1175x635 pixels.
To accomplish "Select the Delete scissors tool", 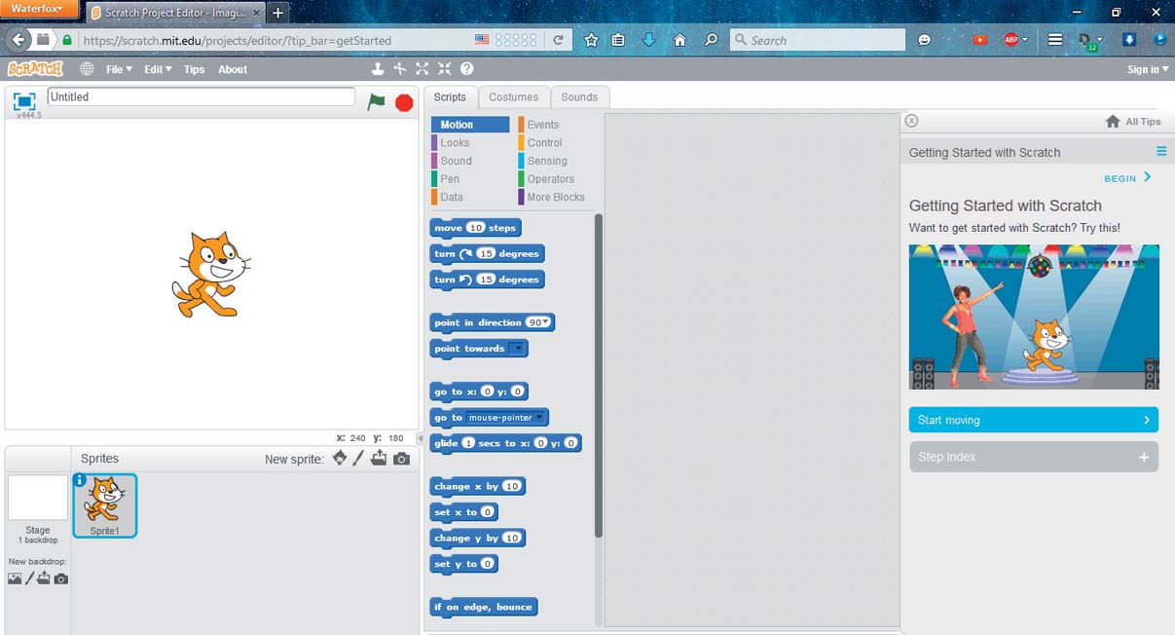I will point(399,69).
